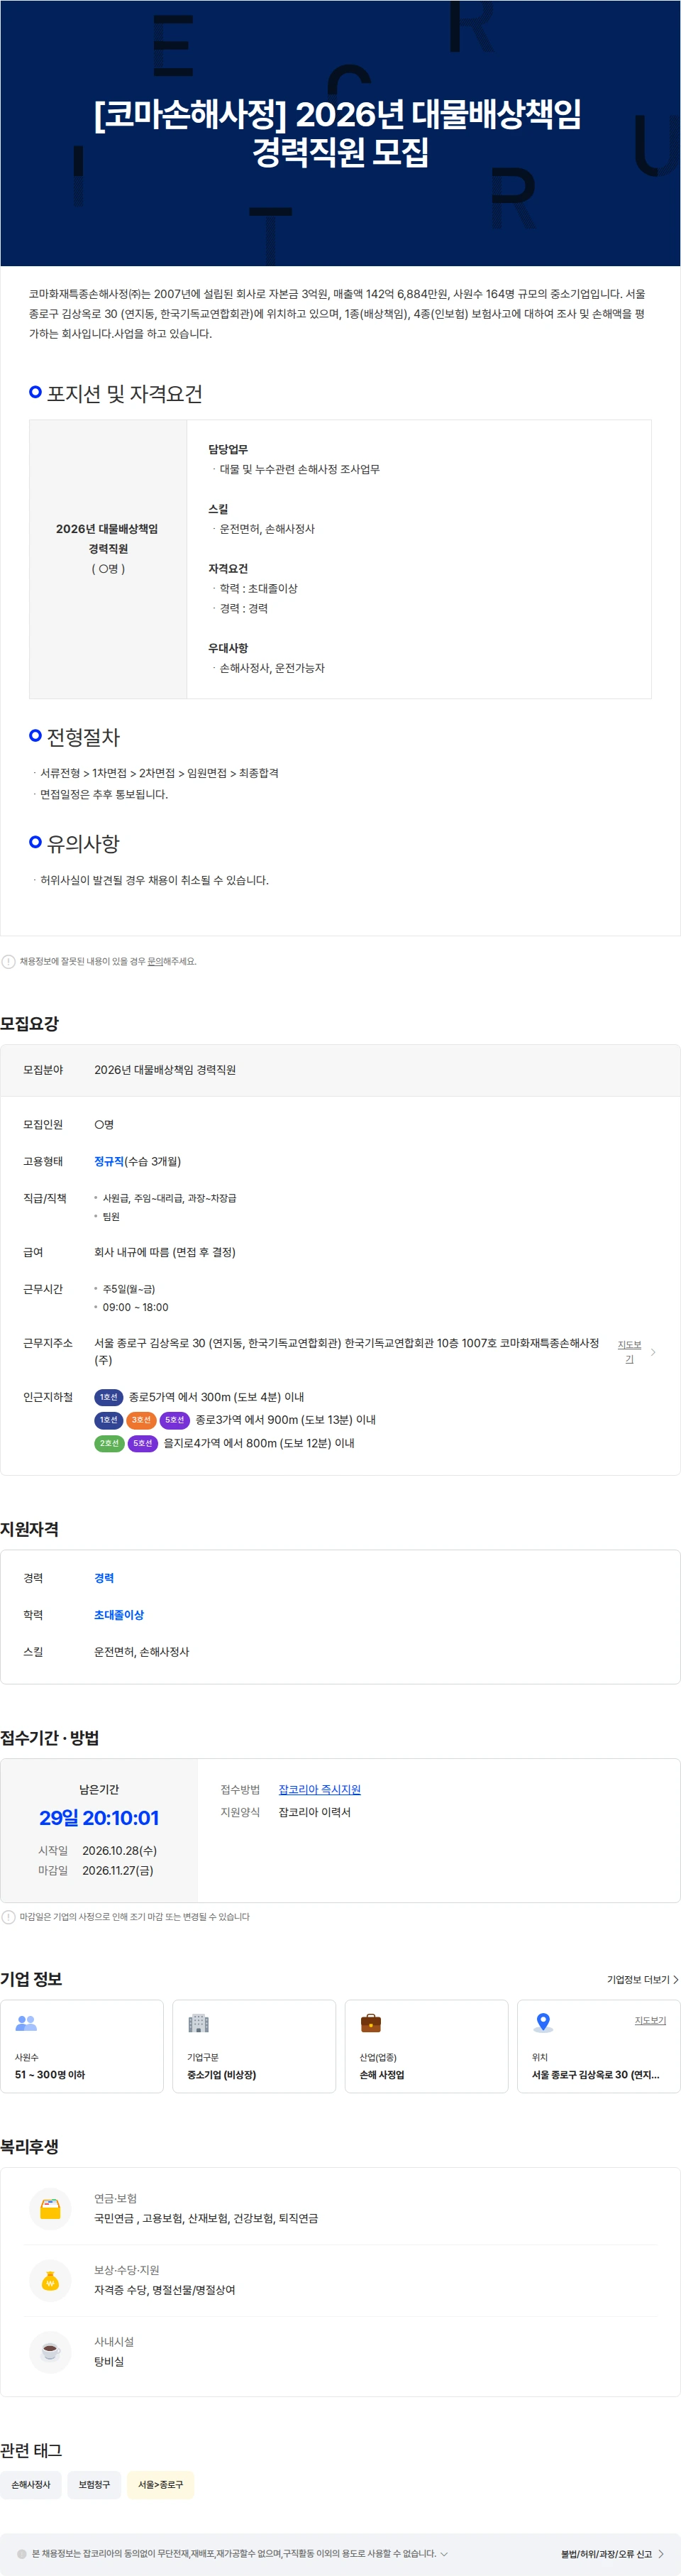Screen dimensions: 681x2576
Task: Click the info icon beside 채용정보에 잘못된 내용
Action: click(9, 962)
